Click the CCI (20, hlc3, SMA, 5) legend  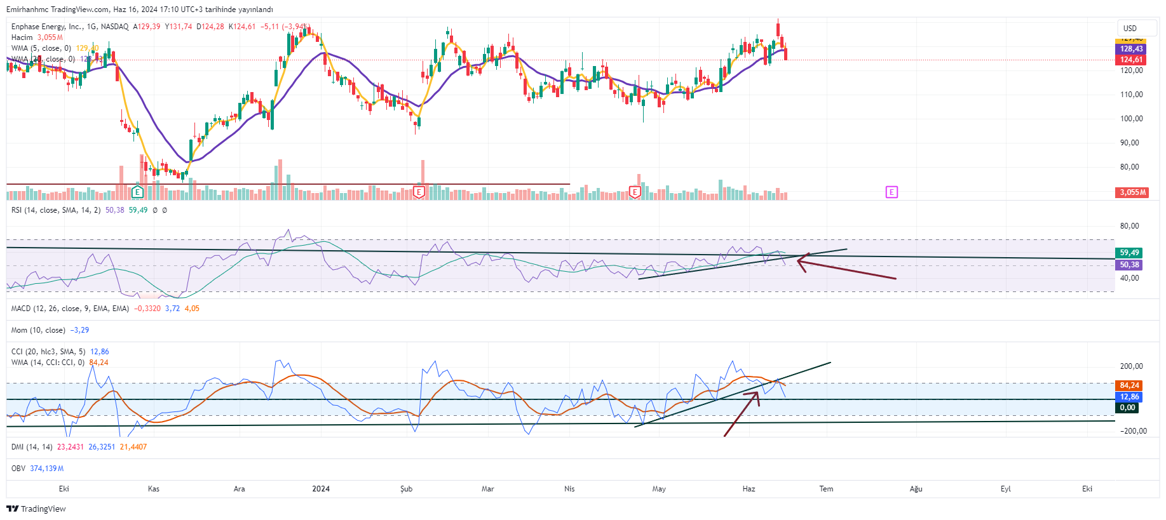click(x=48, y=352)
